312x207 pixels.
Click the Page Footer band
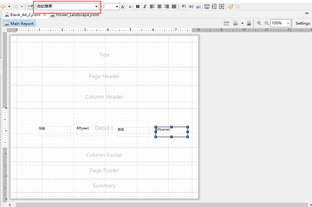pyautogui.click(x=104, y=171)
